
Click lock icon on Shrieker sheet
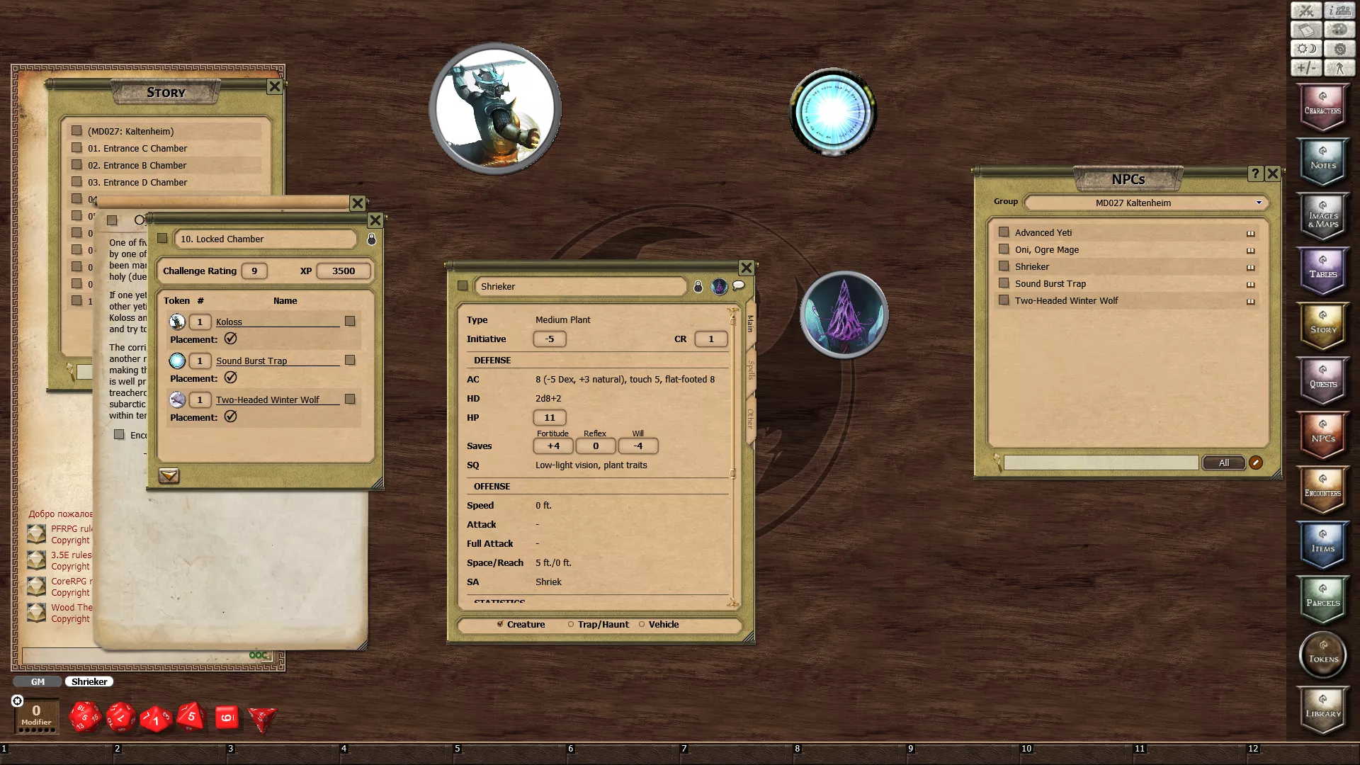698,286
